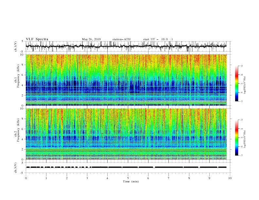259x200 pixels.
Task: Click the "ch.1(V)" waveform axis label
Action: click(16, 46)
